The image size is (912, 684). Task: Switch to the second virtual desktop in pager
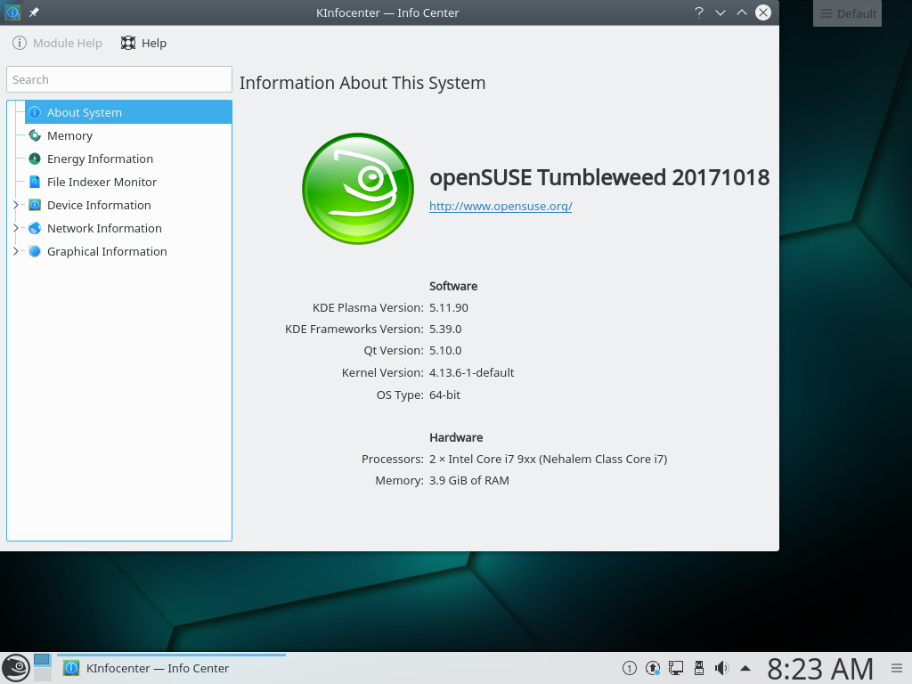pos(42,674)
